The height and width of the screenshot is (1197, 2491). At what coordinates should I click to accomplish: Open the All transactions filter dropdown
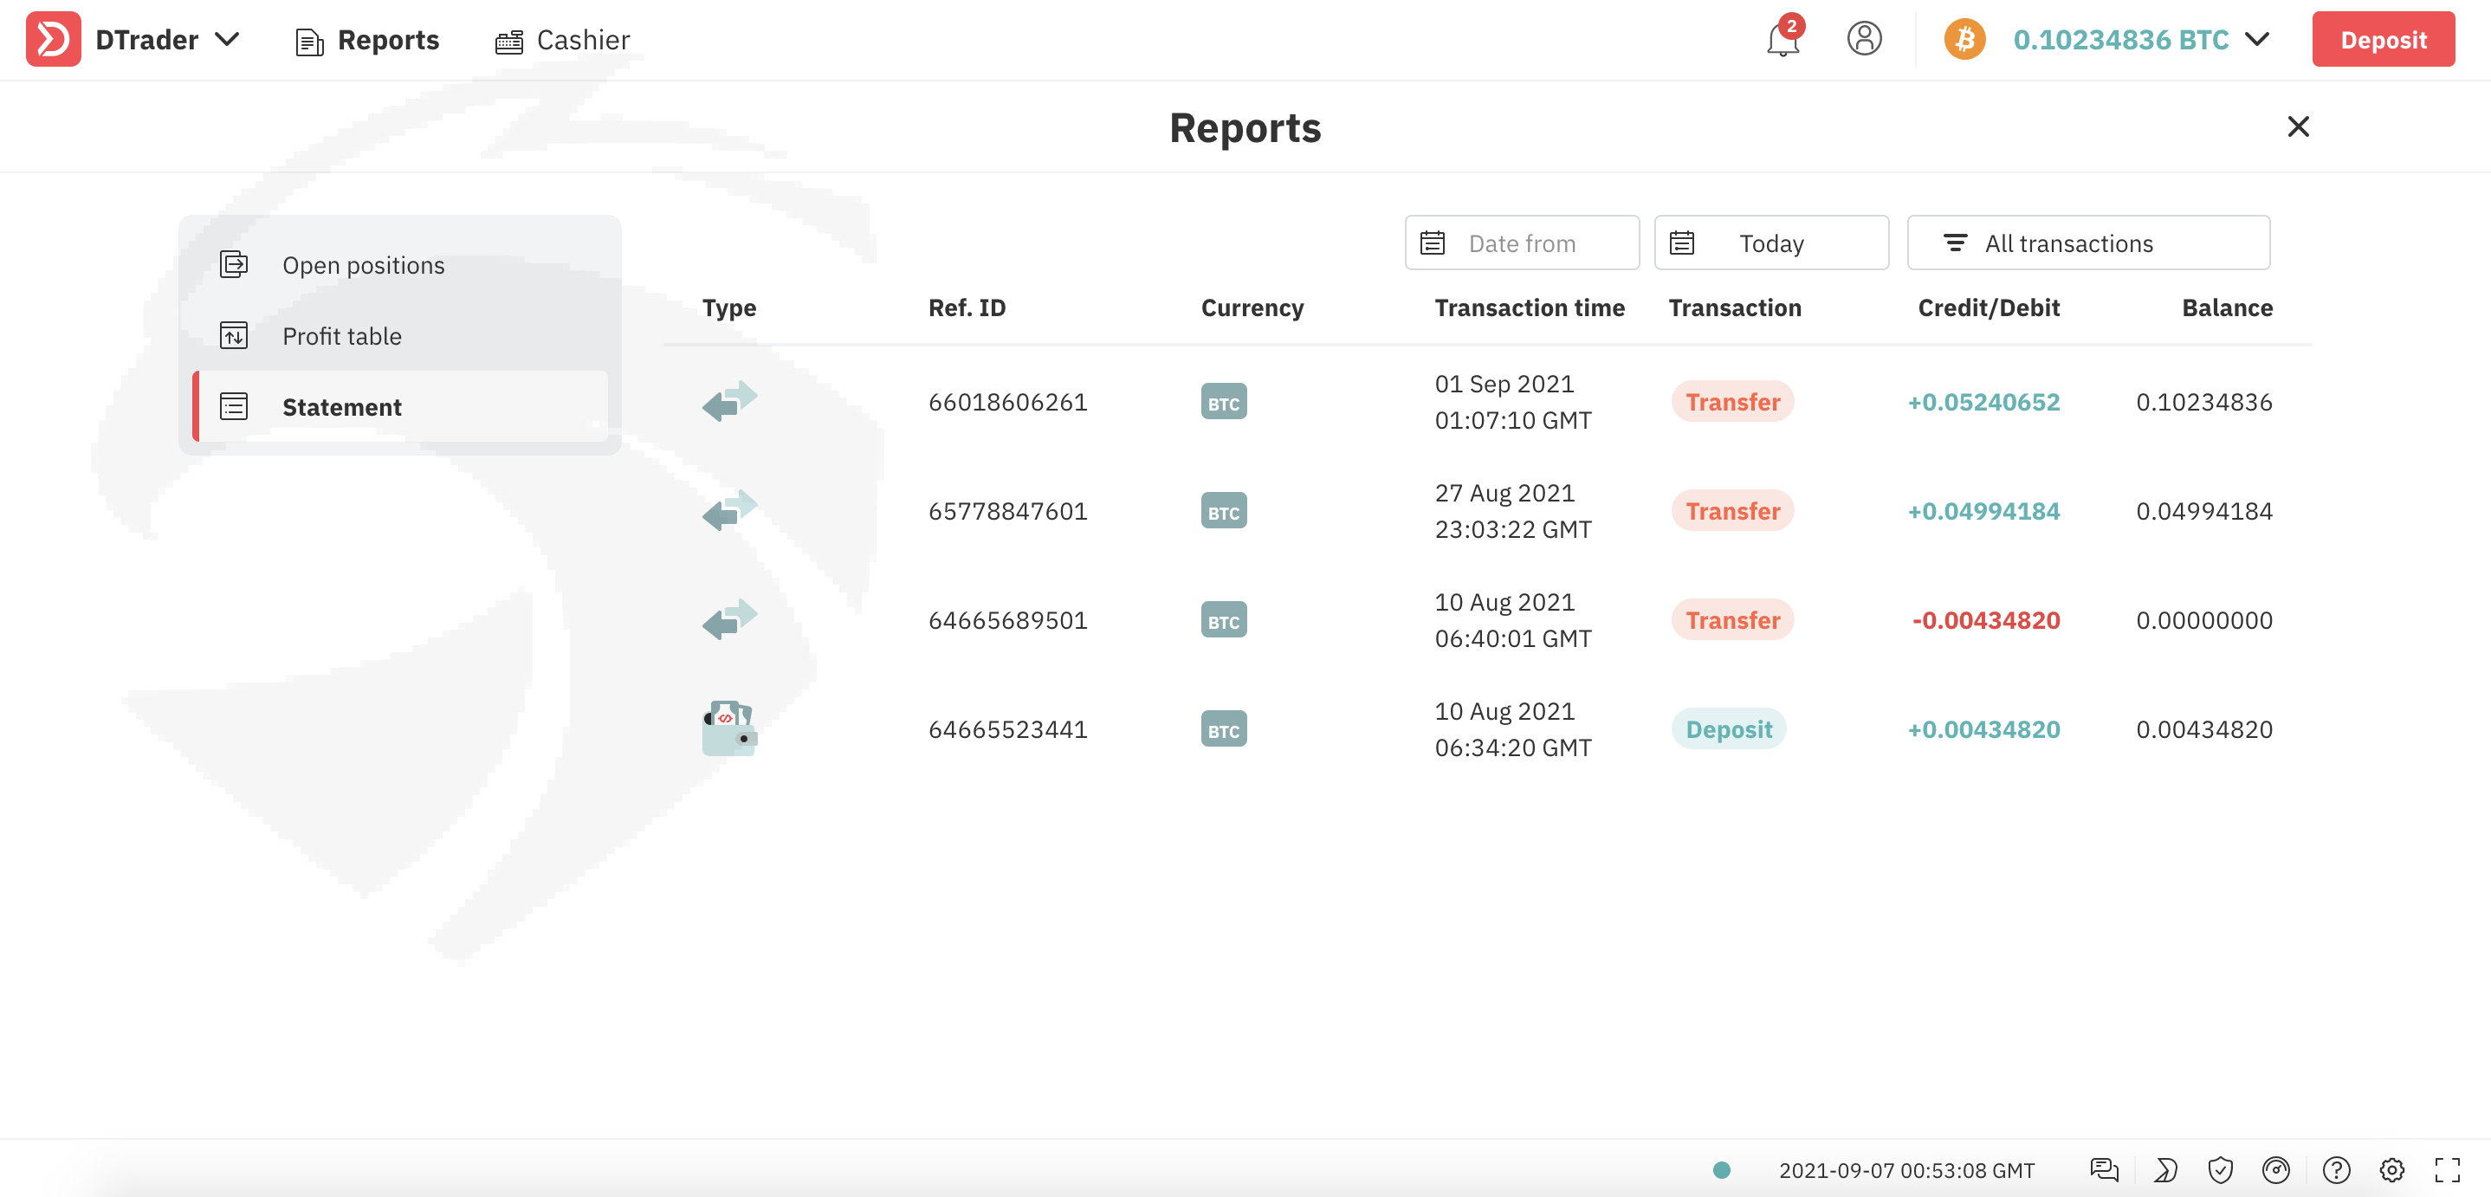[x=2087, y=243]
